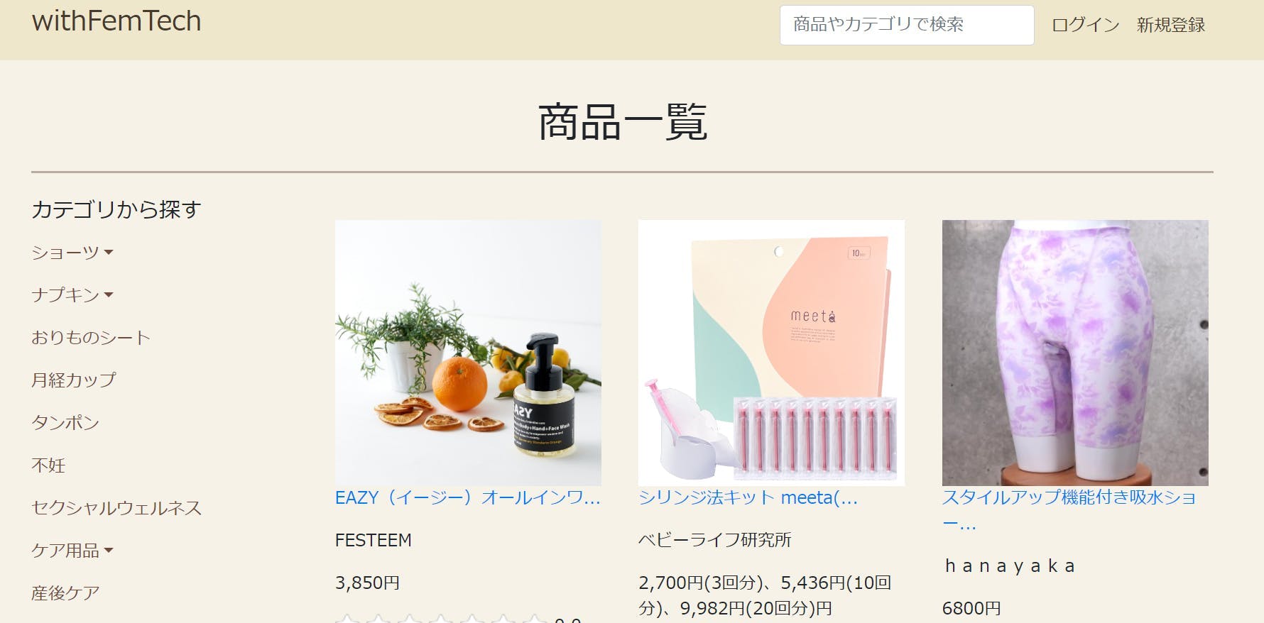Screen dimensions: 1264x623
Task: Open the 不妊 category
Action: 48,465
